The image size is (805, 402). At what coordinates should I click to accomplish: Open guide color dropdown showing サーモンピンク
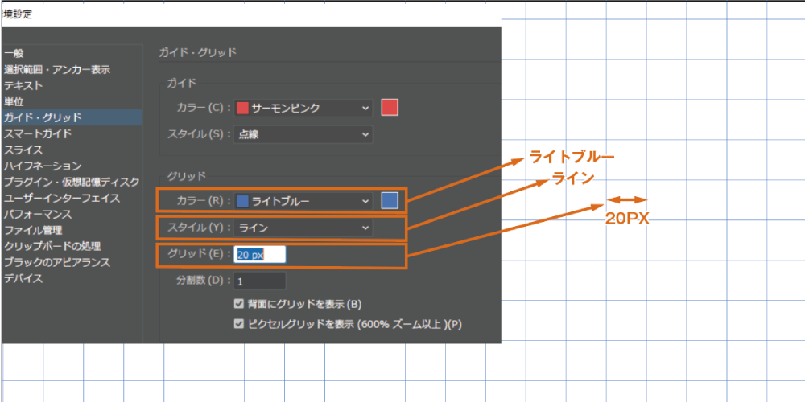tap(303, 109)
